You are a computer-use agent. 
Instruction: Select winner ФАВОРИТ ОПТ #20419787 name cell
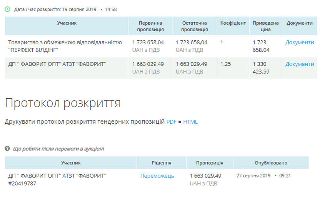[57, 179]
